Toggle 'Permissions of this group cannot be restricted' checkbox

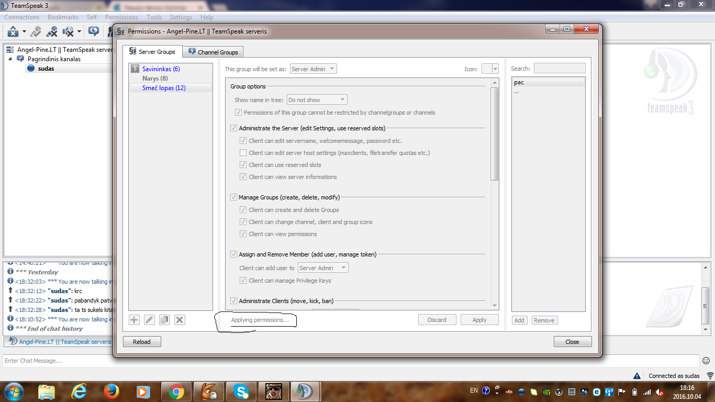point(239,113)
